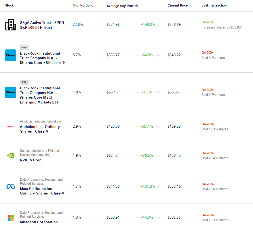253x229 pixels.
Task: Click 'Sold 22.6% shares' text
Action: [215, 189]
